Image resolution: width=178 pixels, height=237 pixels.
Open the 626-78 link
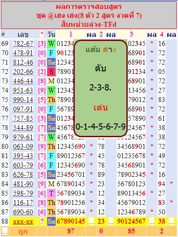coord(23,175)
